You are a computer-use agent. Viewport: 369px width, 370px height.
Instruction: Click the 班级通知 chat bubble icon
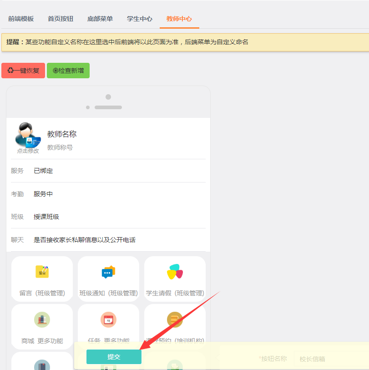pos(108,272)
